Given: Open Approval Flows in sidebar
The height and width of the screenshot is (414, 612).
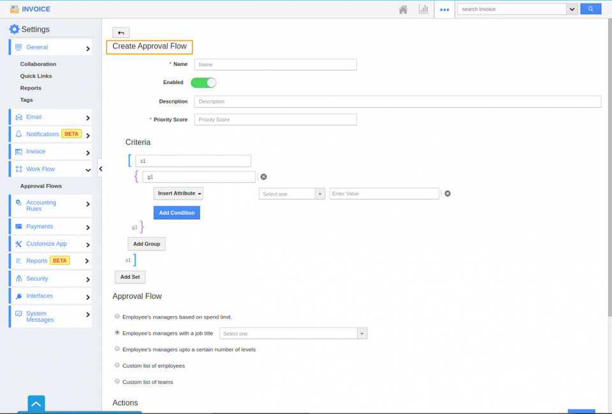Looking at the screenshot, I should point(41,186).
